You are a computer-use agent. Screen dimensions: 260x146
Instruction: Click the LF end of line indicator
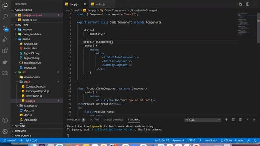(200, 140)
